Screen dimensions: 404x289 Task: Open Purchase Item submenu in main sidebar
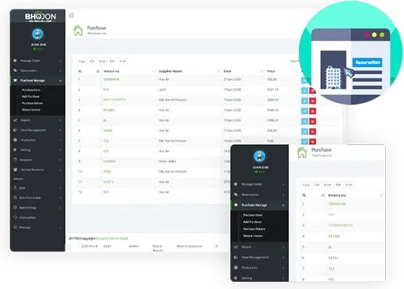coord(31,90)
